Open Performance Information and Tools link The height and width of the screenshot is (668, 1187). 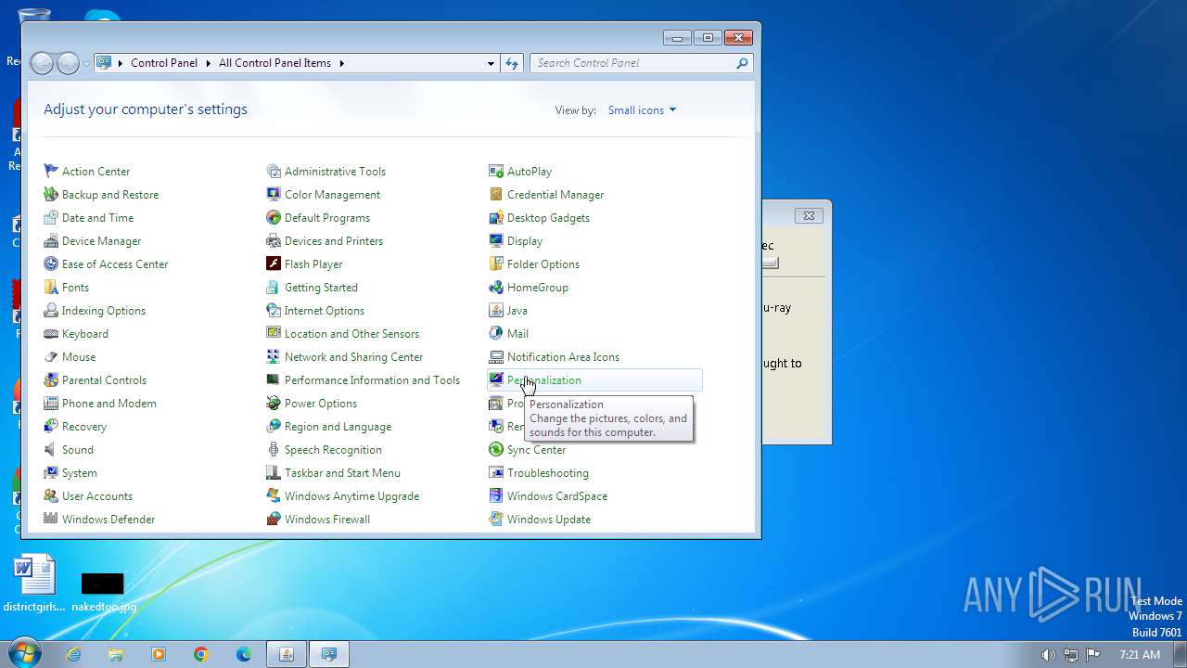point(372,379)
